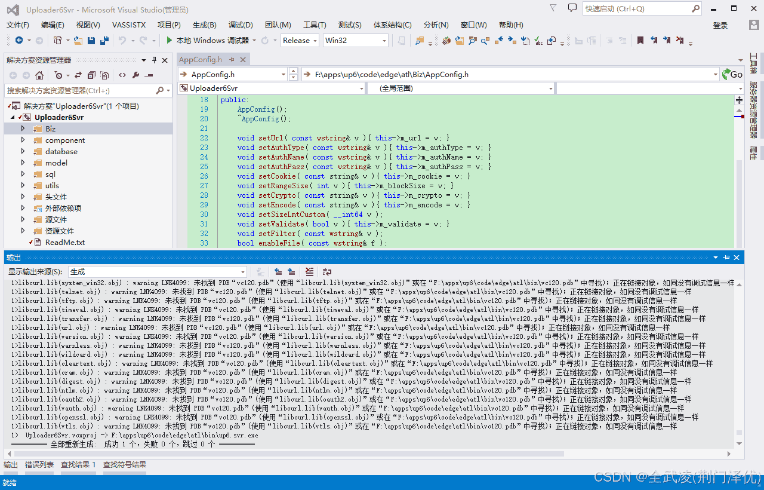Click the 登录 sign-in link
This screenshot has width=764, height=490.
click(x=720, y=25)
